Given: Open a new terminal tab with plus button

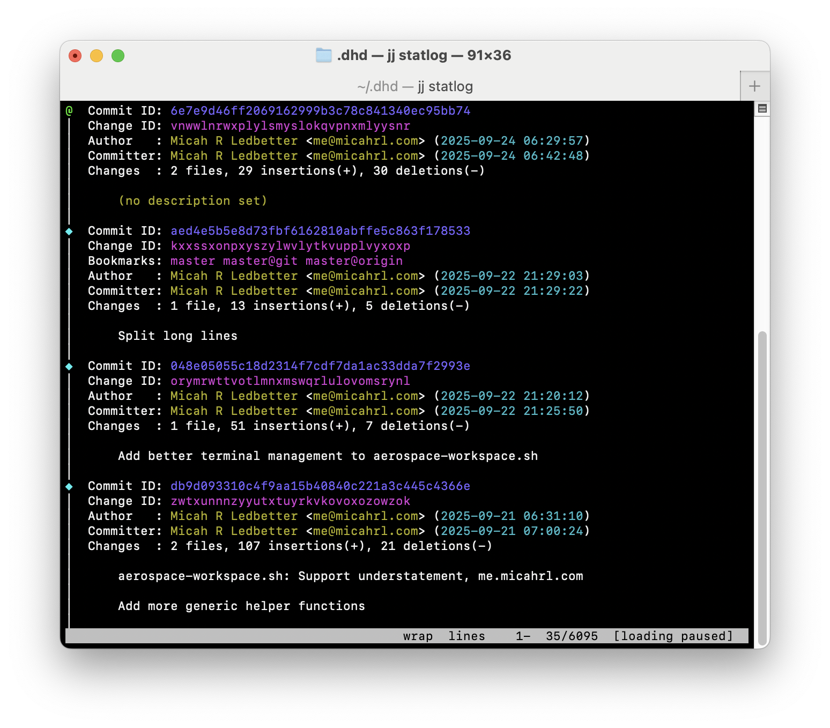Looking at the screenshot, I should pyautogui.click(x=754, y=86).
